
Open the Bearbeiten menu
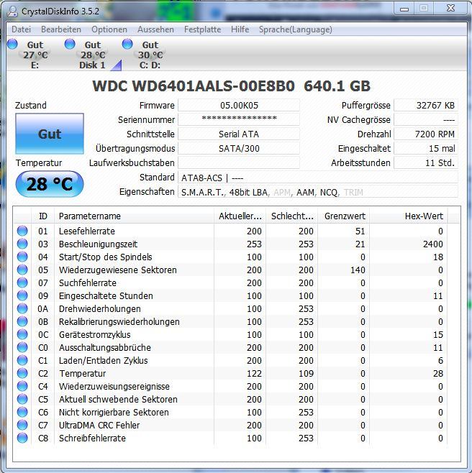(x=61, y=29)
